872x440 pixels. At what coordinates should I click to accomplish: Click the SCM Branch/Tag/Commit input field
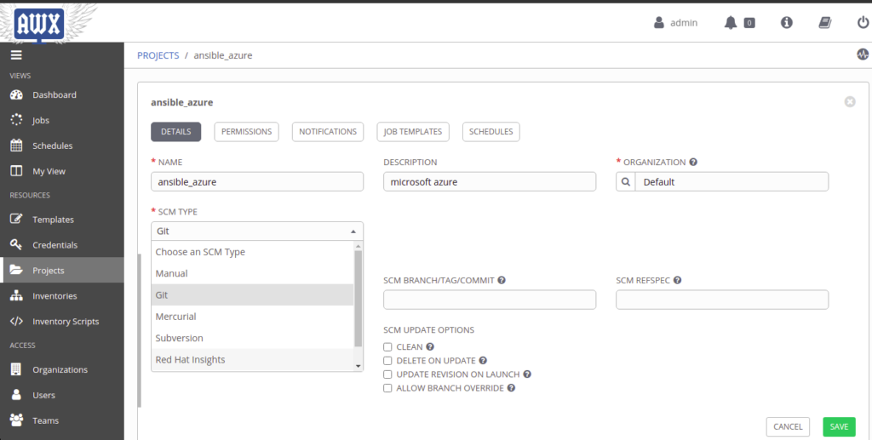pyautogui.click(x=490, y=300)
